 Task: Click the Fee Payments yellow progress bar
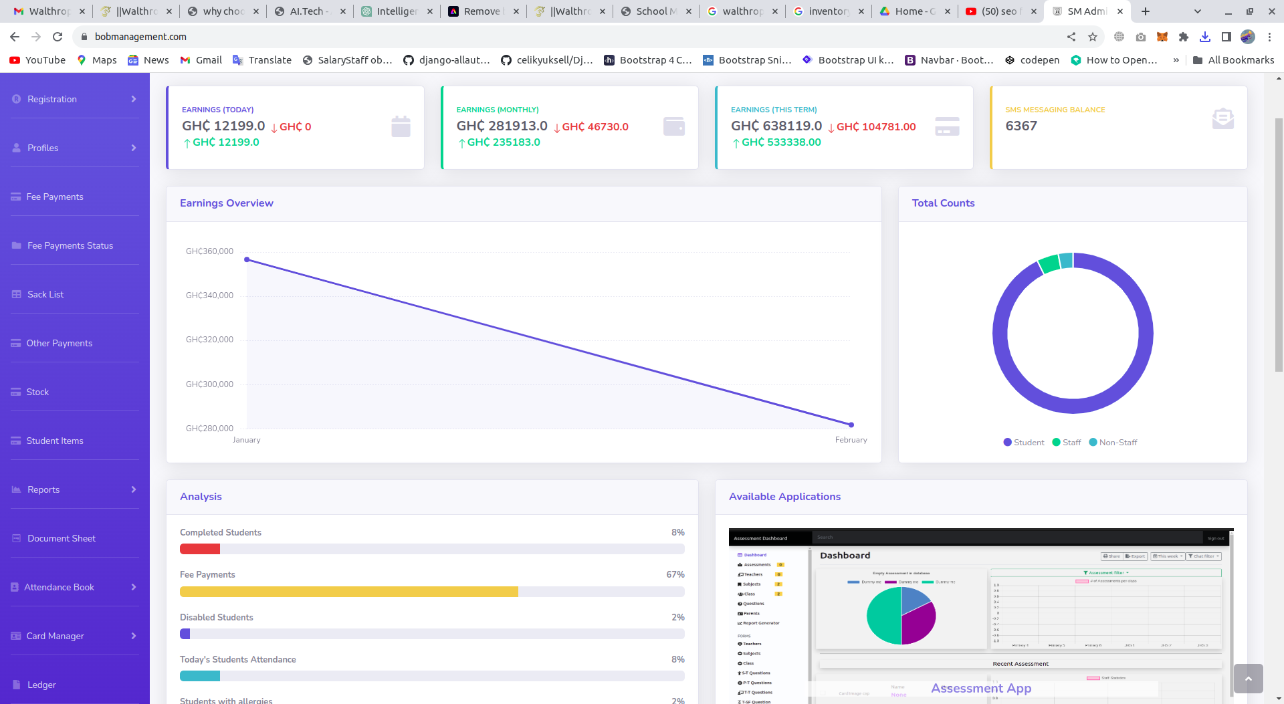pos(349,592)
